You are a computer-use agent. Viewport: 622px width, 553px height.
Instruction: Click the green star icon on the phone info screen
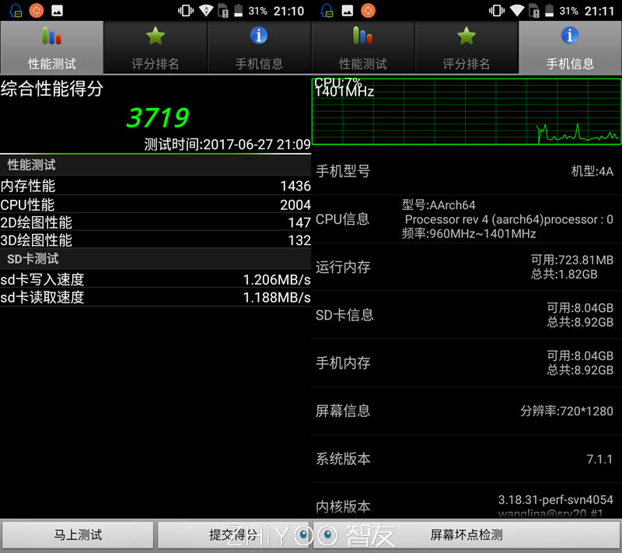pyautogui.click(x=466, y=36)
